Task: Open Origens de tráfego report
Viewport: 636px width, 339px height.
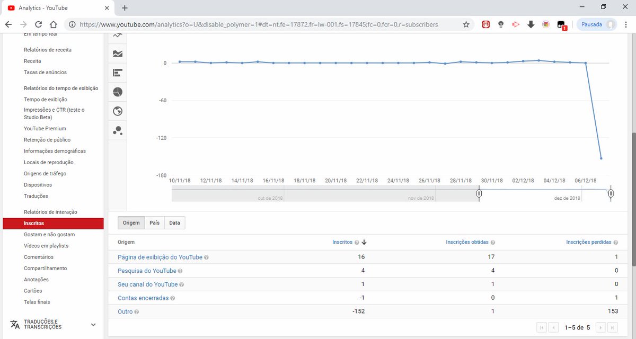Action: point(45,174)
